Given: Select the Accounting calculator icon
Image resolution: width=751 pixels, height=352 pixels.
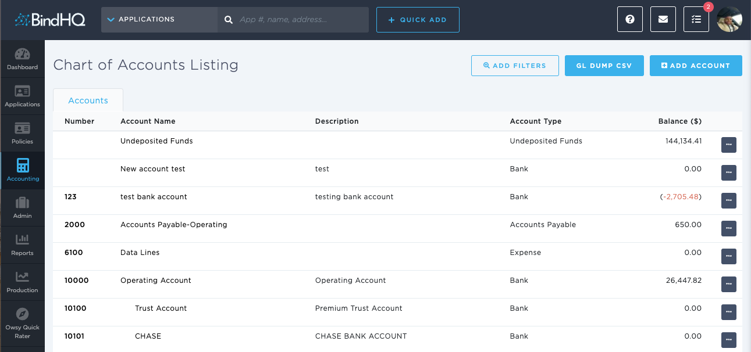Looking at the screenshot, I should 22,166.
